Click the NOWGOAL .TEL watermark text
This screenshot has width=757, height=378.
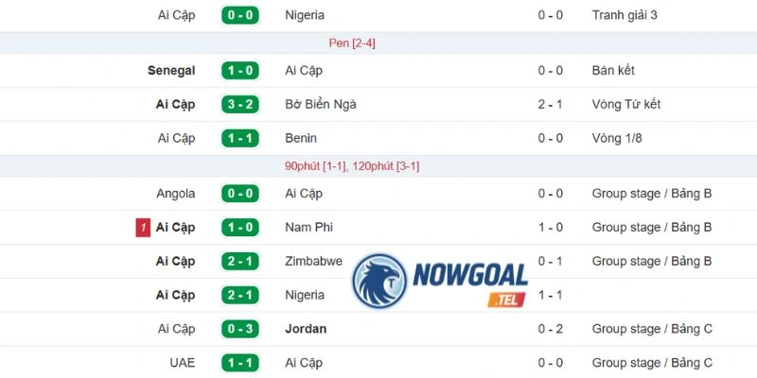(470, 284)
